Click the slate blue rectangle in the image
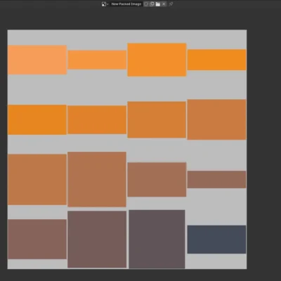 click(216, 240)
